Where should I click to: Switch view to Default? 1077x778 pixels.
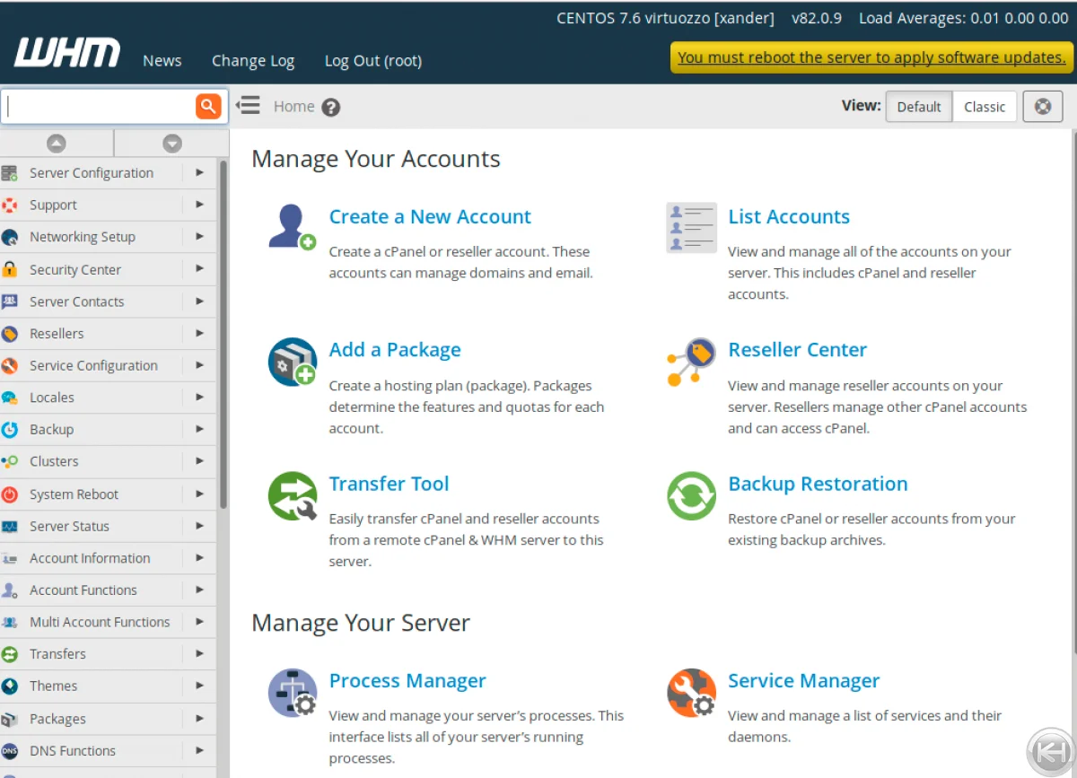tap(918, 107)
